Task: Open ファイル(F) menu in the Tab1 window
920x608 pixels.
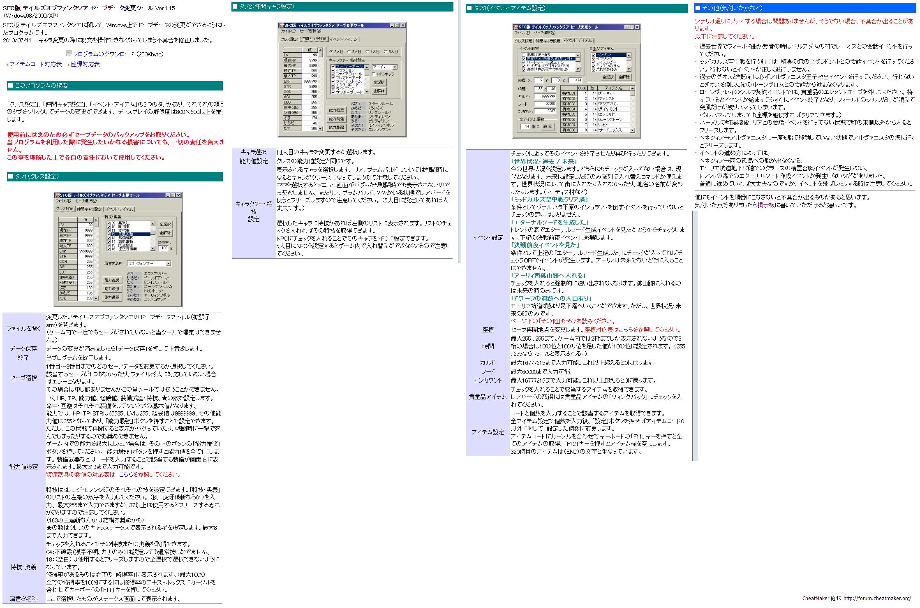Action: (63, 201)
